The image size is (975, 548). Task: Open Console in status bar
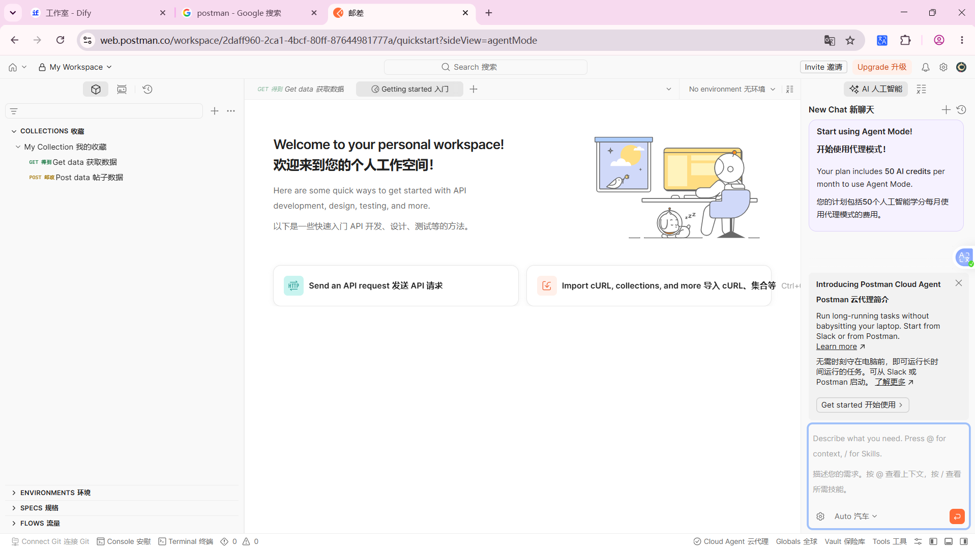pyautogui.click(x=124, y=541)
